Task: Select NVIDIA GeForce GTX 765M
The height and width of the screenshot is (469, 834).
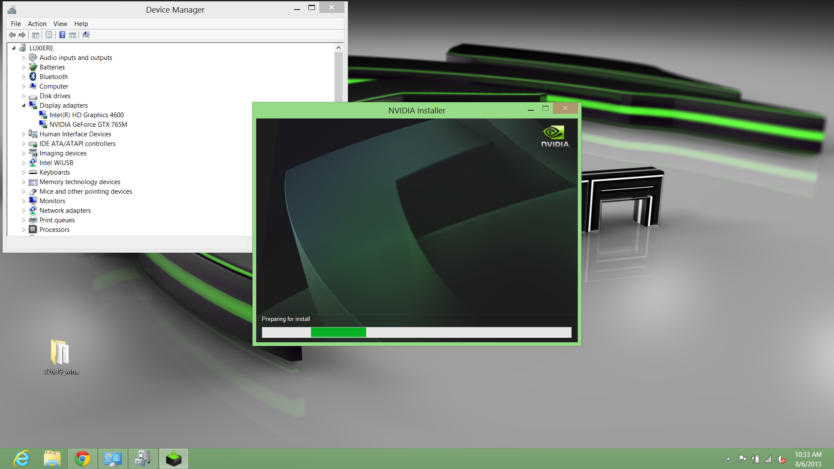Action: pyautogui.click(x=88, y=125)
